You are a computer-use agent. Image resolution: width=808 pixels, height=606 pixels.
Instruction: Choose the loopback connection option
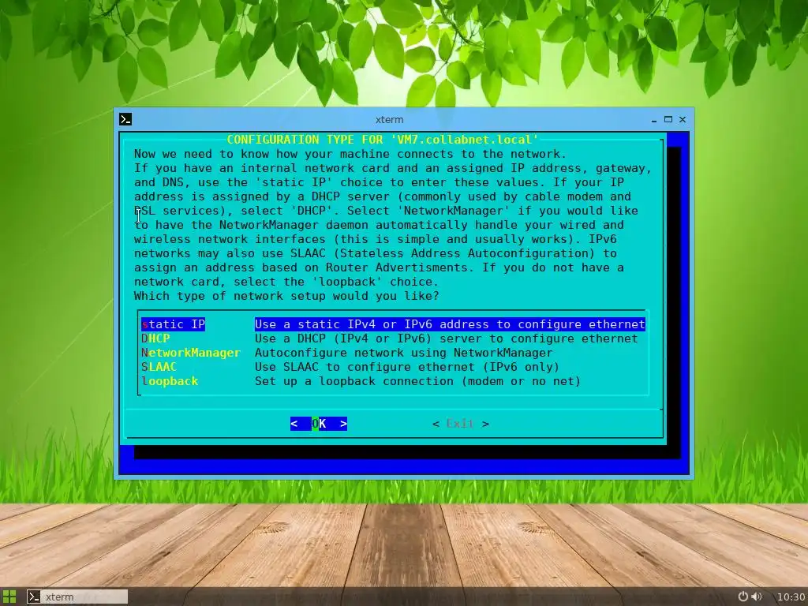pos(170,381)
